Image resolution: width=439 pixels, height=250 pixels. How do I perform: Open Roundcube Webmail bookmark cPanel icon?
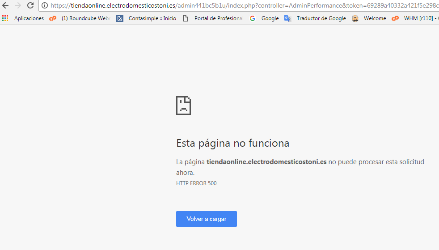point(53,18)
